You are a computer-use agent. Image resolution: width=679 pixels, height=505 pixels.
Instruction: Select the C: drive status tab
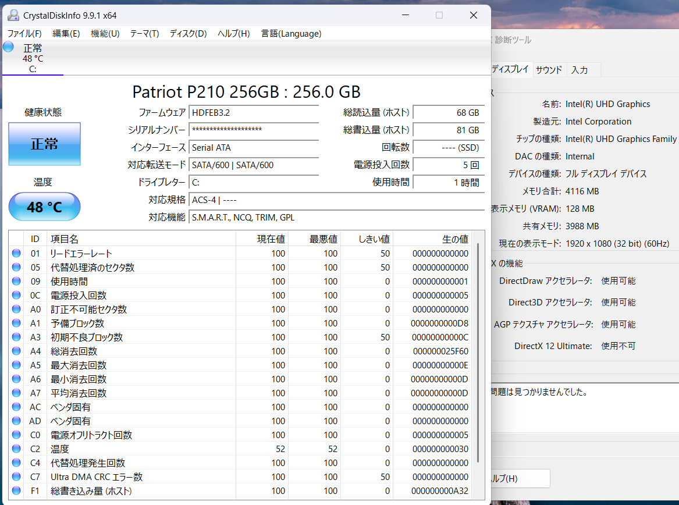33,58
